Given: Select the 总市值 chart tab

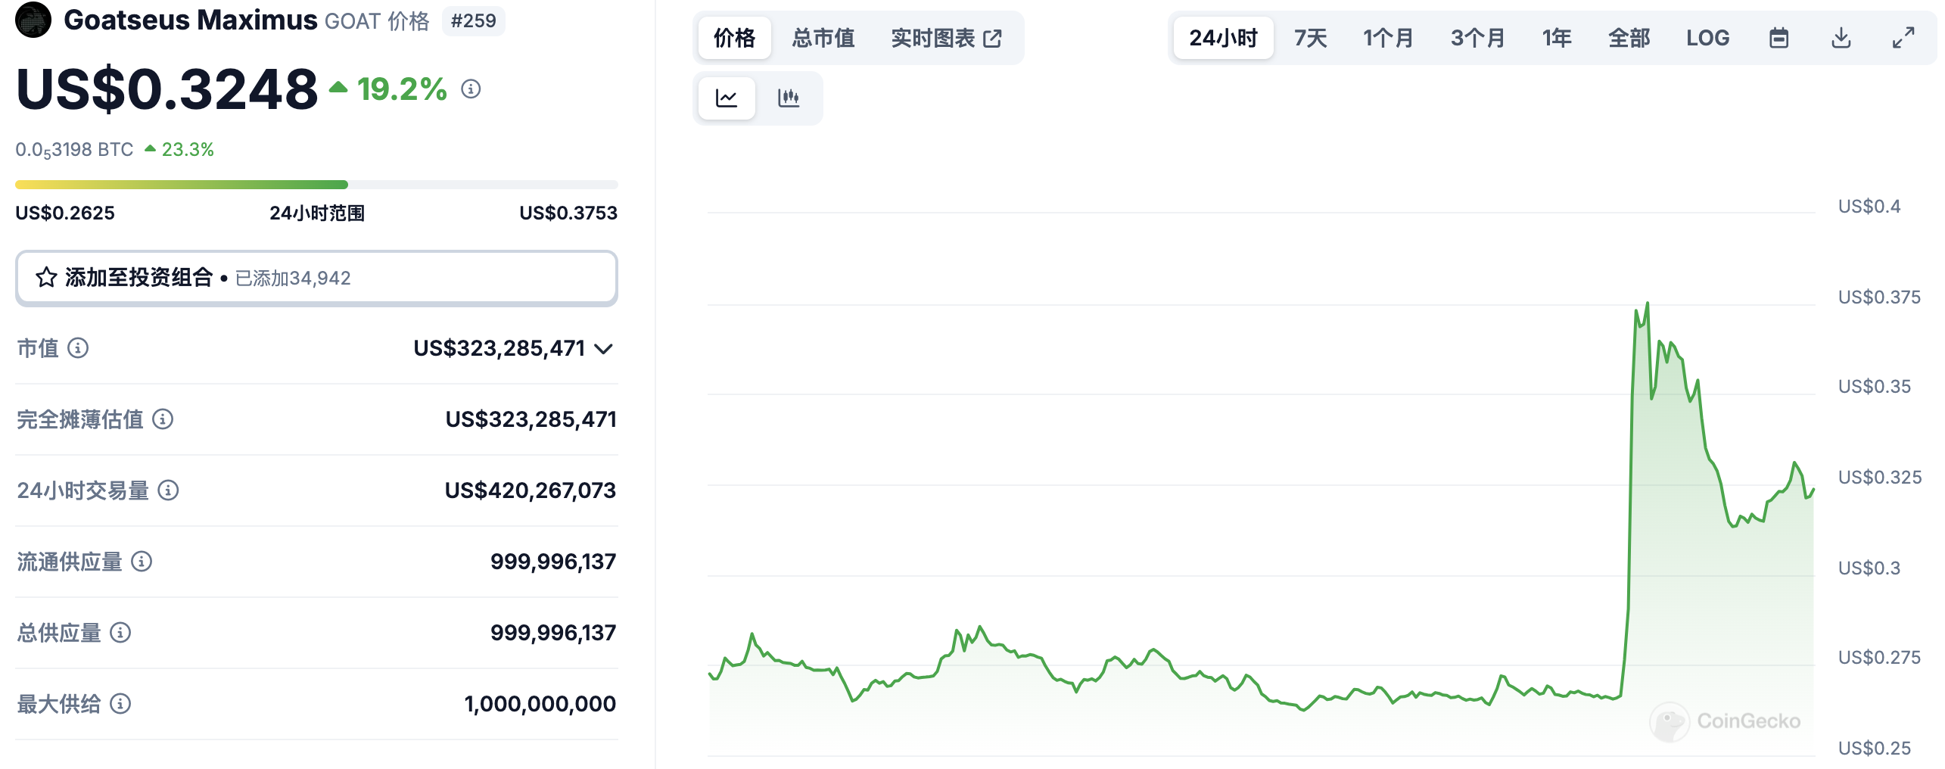Looking at the screenshot, I should coord(823,38).
